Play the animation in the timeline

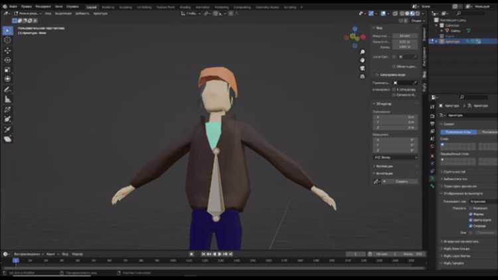click(x=220, y=254)
